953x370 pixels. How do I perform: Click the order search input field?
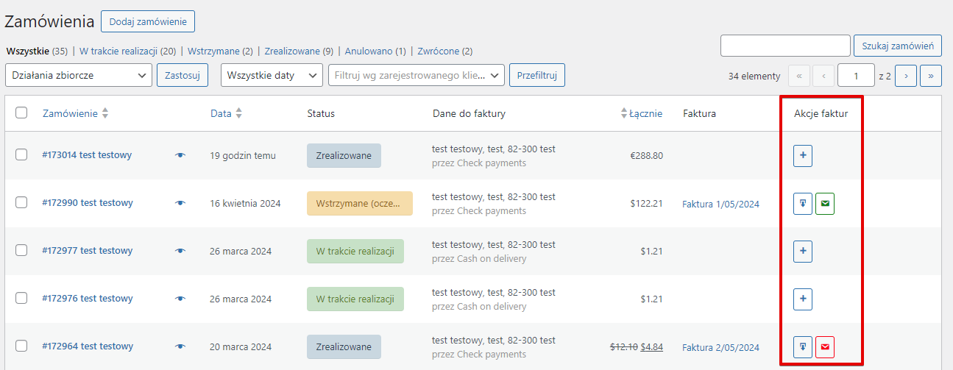(x=784, y=46)
